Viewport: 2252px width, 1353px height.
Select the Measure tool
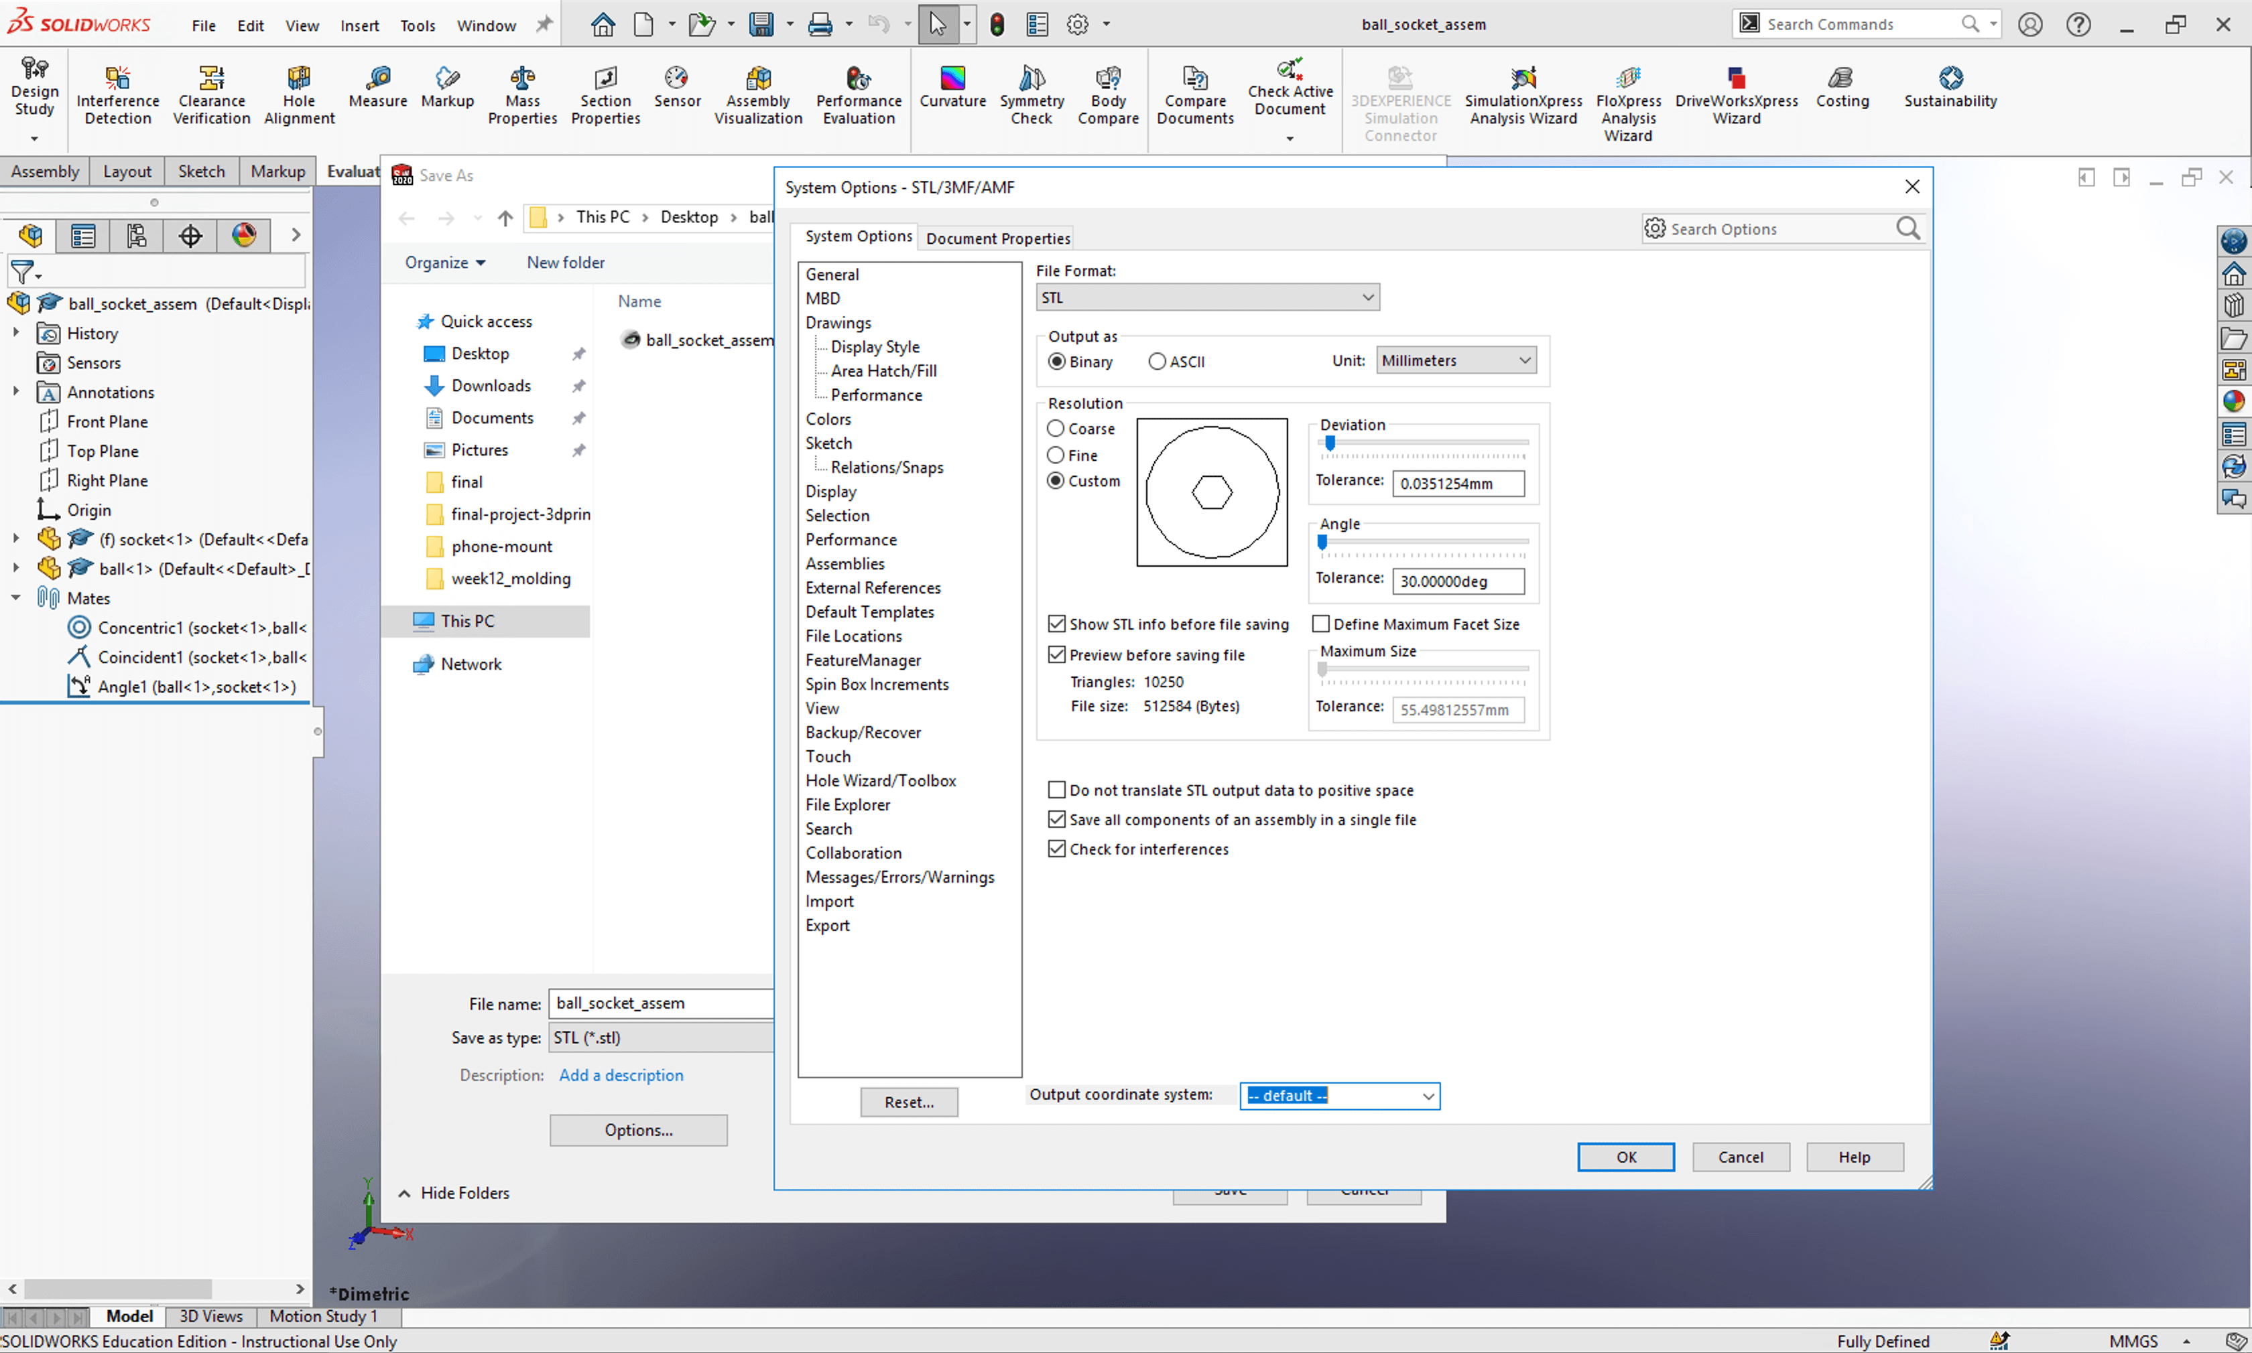click(377, 86)
